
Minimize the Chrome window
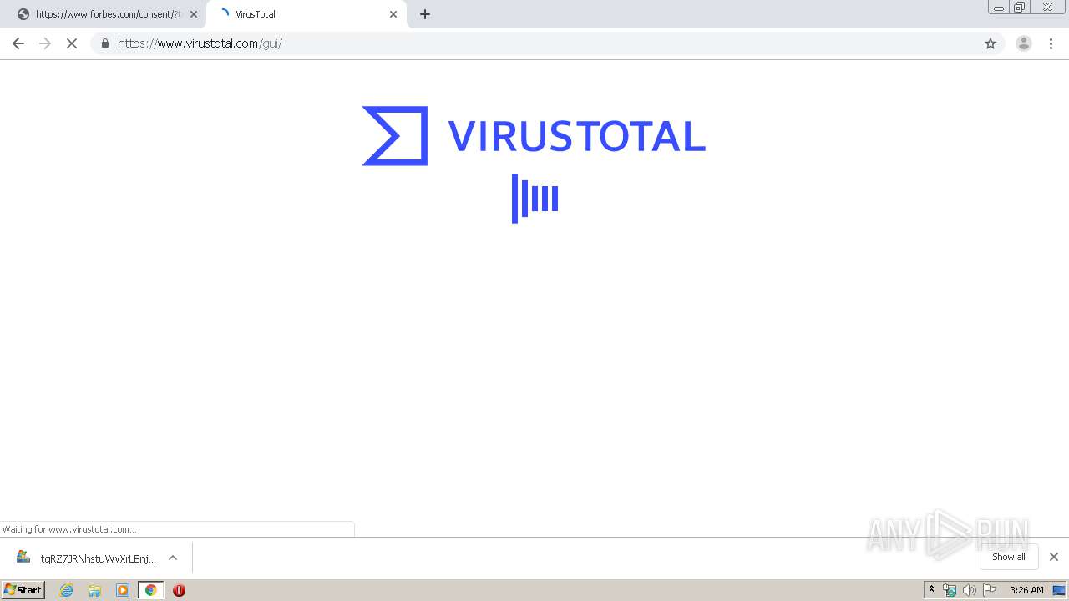(x=999, y=7)
